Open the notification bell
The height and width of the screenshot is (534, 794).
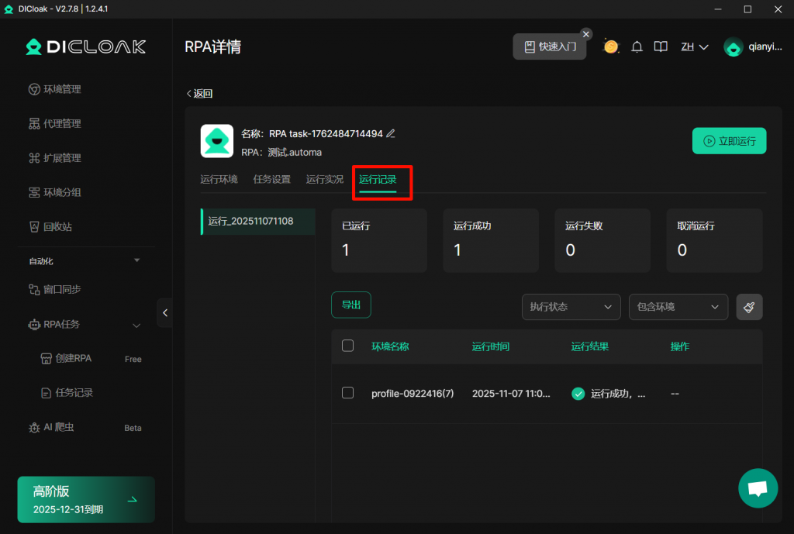pyautogui.click(x=637, y=47)
